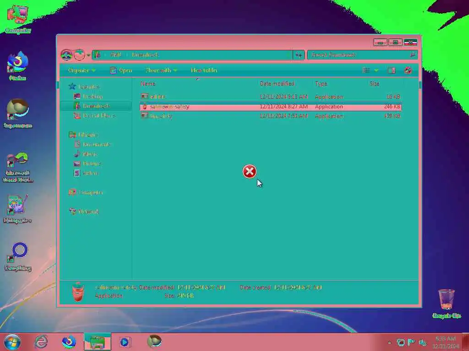Click the icon of the 16 KB file
The width and height of the screenshot is (469, 351).
(x=145, y=96)
